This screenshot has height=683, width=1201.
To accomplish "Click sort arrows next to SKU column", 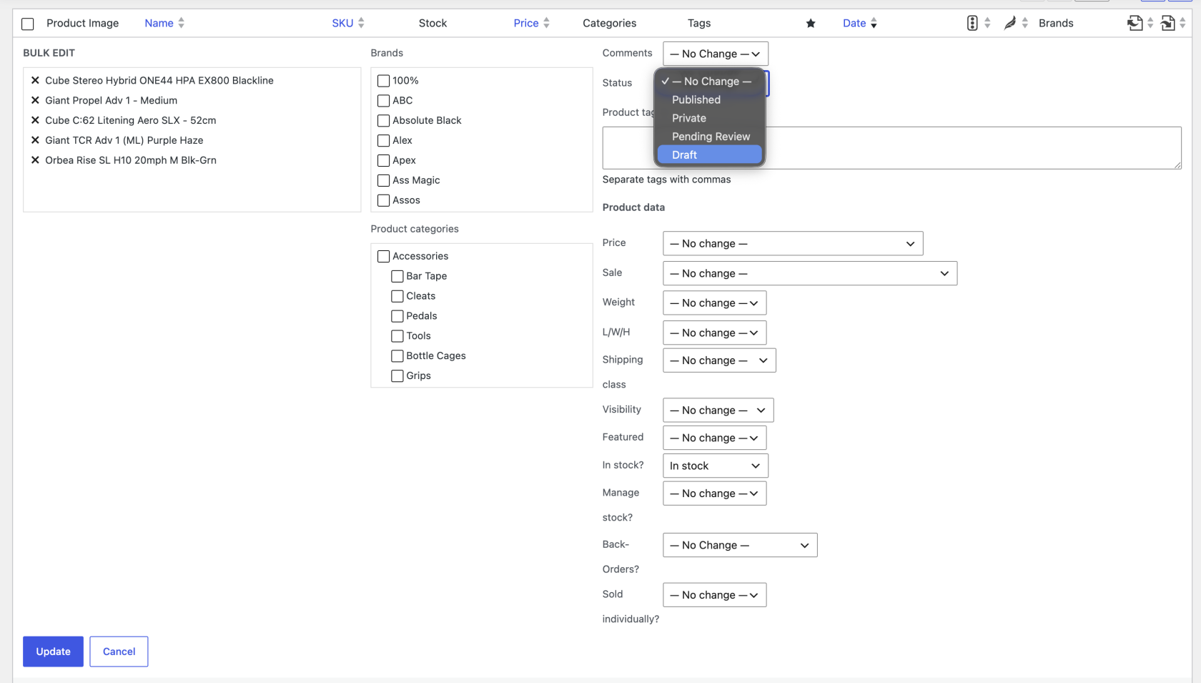I will [x=361, y=23].
